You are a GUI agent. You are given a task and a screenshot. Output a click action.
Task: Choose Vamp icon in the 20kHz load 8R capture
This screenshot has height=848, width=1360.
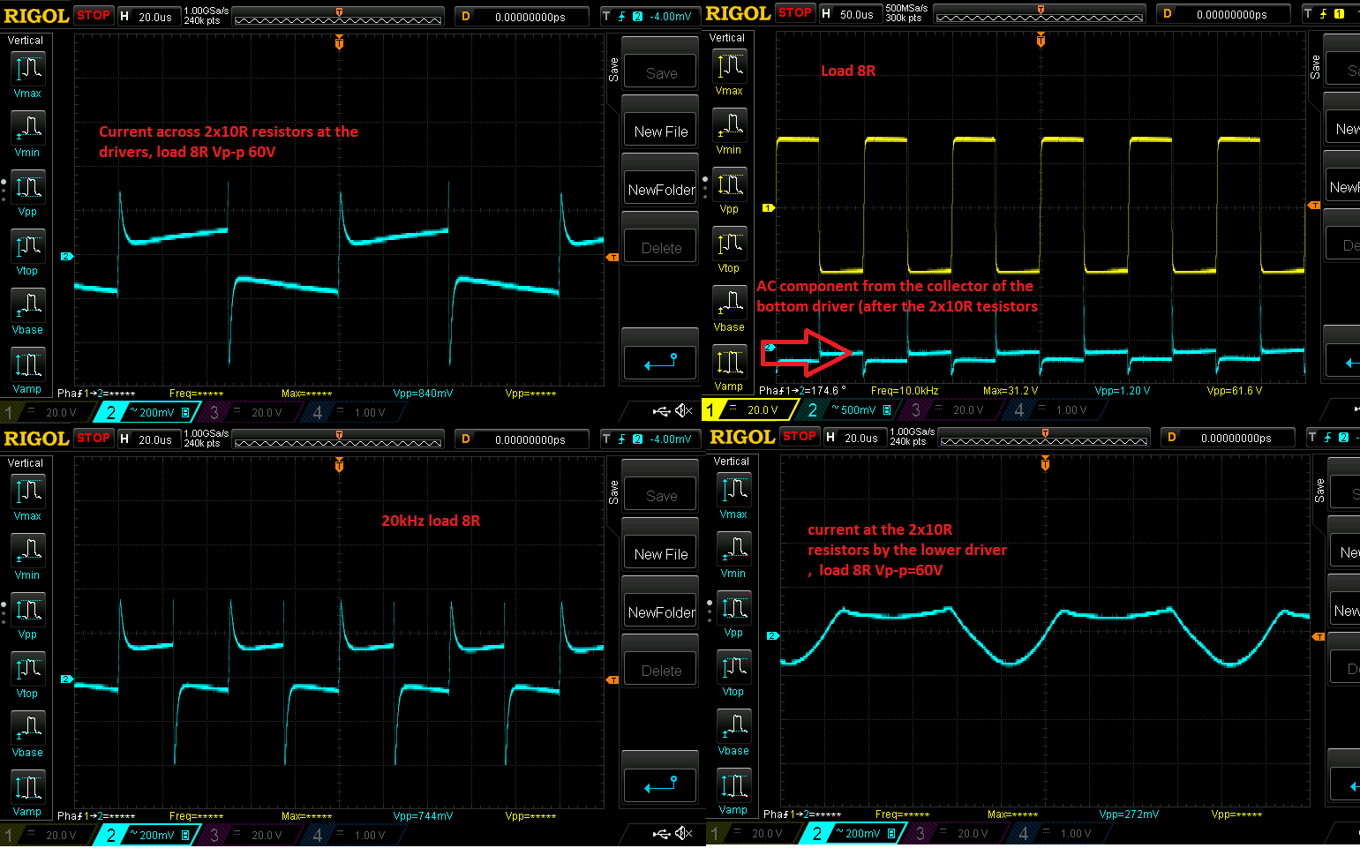tap(28, 786)
